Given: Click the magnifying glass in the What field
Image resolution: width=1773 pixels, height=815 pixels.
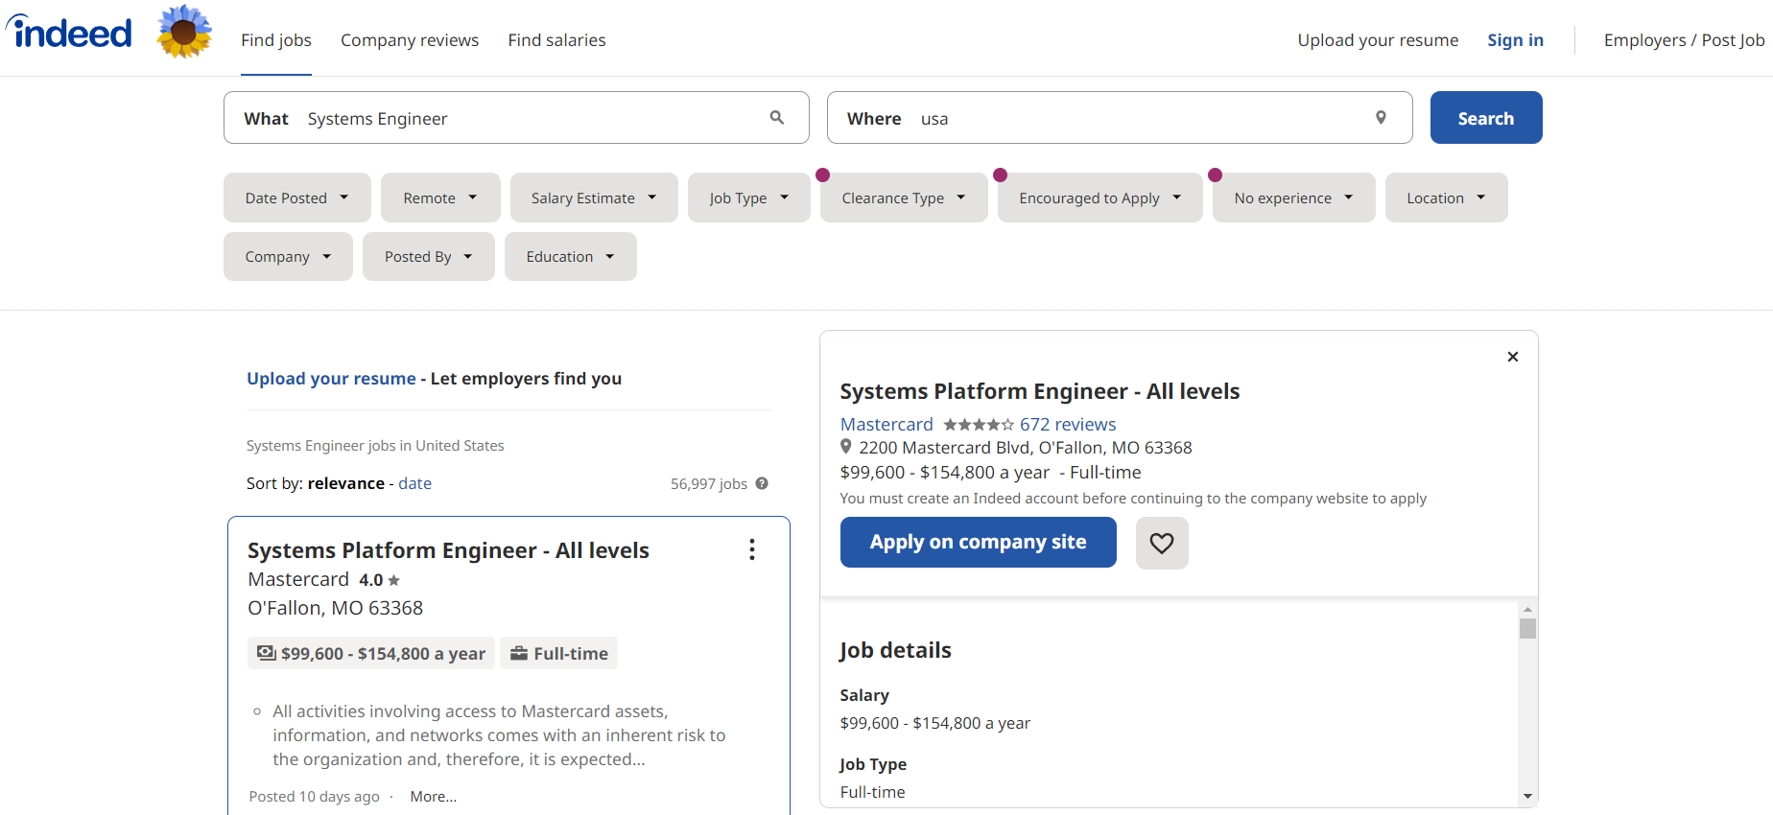Looking at the screenshot, I should [x=777, y=118].
